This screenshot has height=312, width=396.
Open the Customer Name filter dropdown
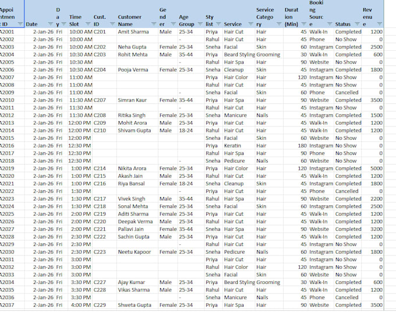pos(154,24)
